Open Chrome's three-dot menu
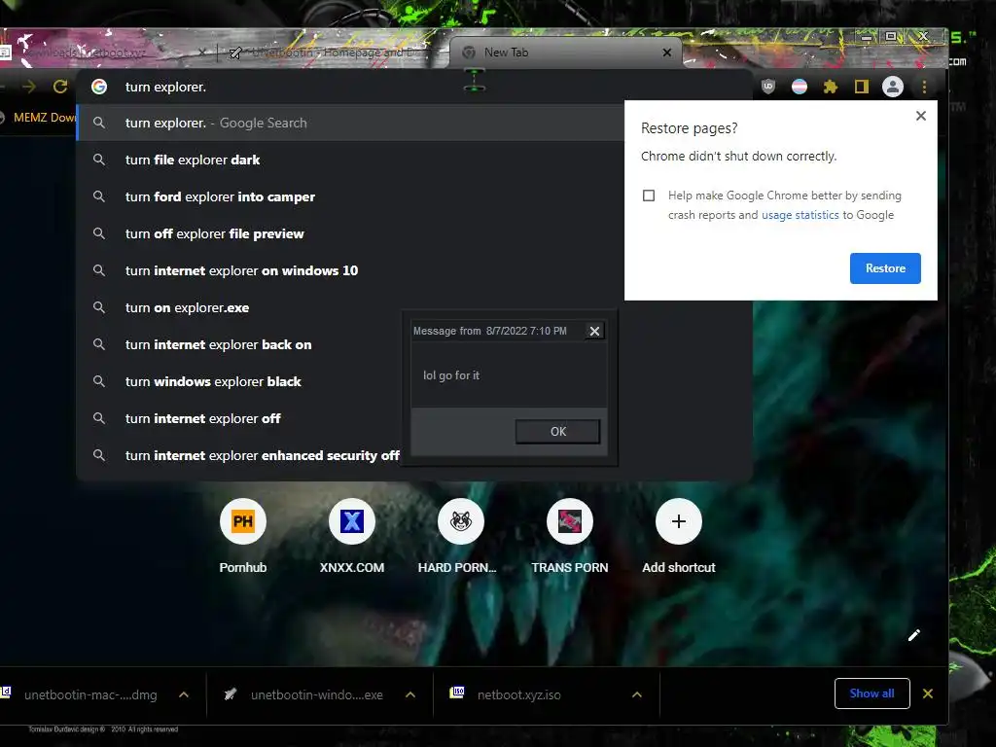Viewport: 996px width, 747px height. tap(924, 87)
